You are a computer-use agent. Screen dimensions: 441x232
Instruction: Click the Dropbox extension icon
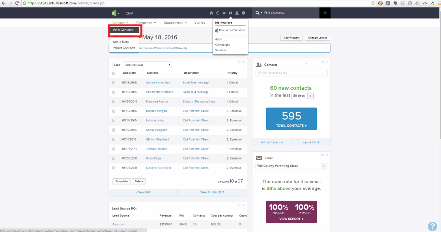click(402, 3)
